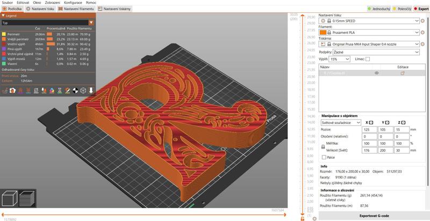Toggle the Palce units checkbox
430x221 pixels.
(324, 157)
